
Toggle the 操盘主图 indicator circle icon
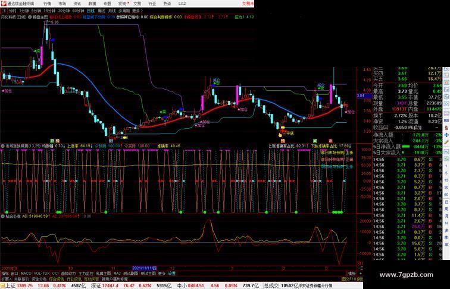click(30, 17)
